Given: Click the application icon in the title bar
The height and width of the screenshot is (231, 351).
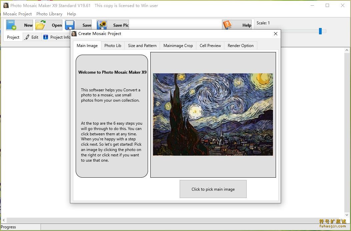Looking at the screenshot, I should [5, 5].
